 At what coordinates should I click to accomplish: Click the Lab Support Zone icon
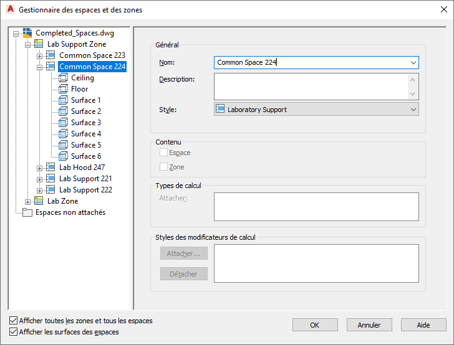[x=39, y=44]
